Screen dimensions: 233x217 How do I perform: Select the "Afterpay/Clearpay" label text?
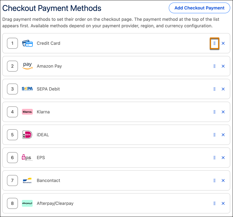point(55,203)
